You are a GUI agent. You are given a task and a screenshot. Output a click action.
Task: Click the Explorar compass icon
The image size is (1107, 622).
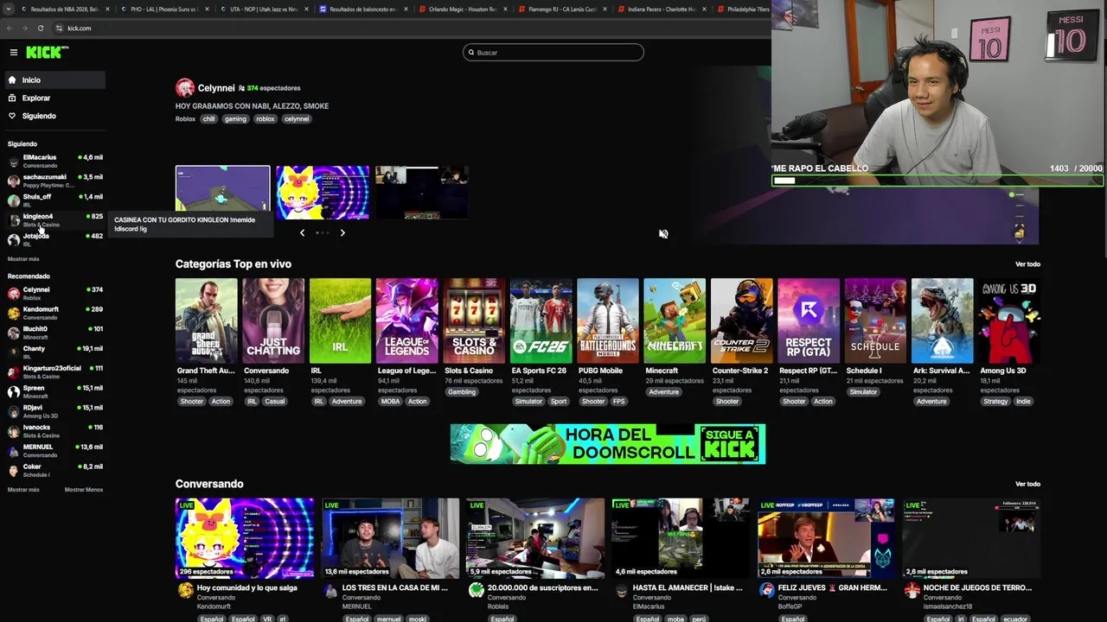12,98
